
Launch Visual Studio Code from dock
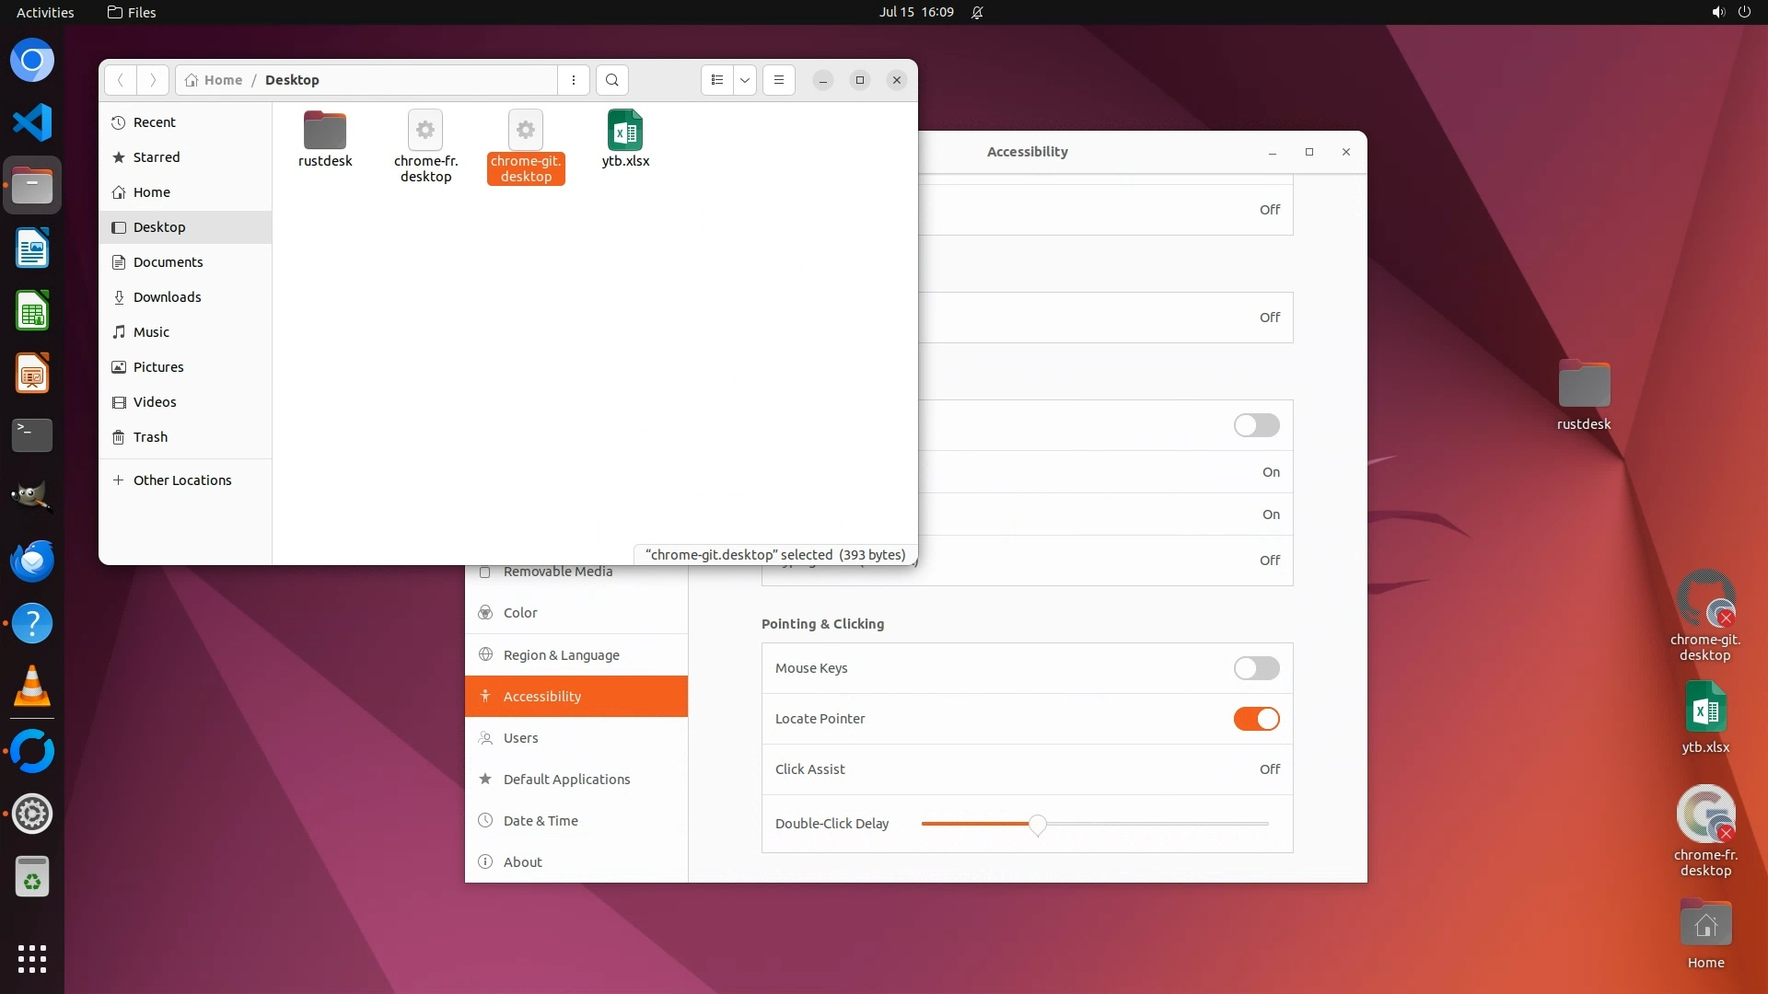click(x=32, y=122)
